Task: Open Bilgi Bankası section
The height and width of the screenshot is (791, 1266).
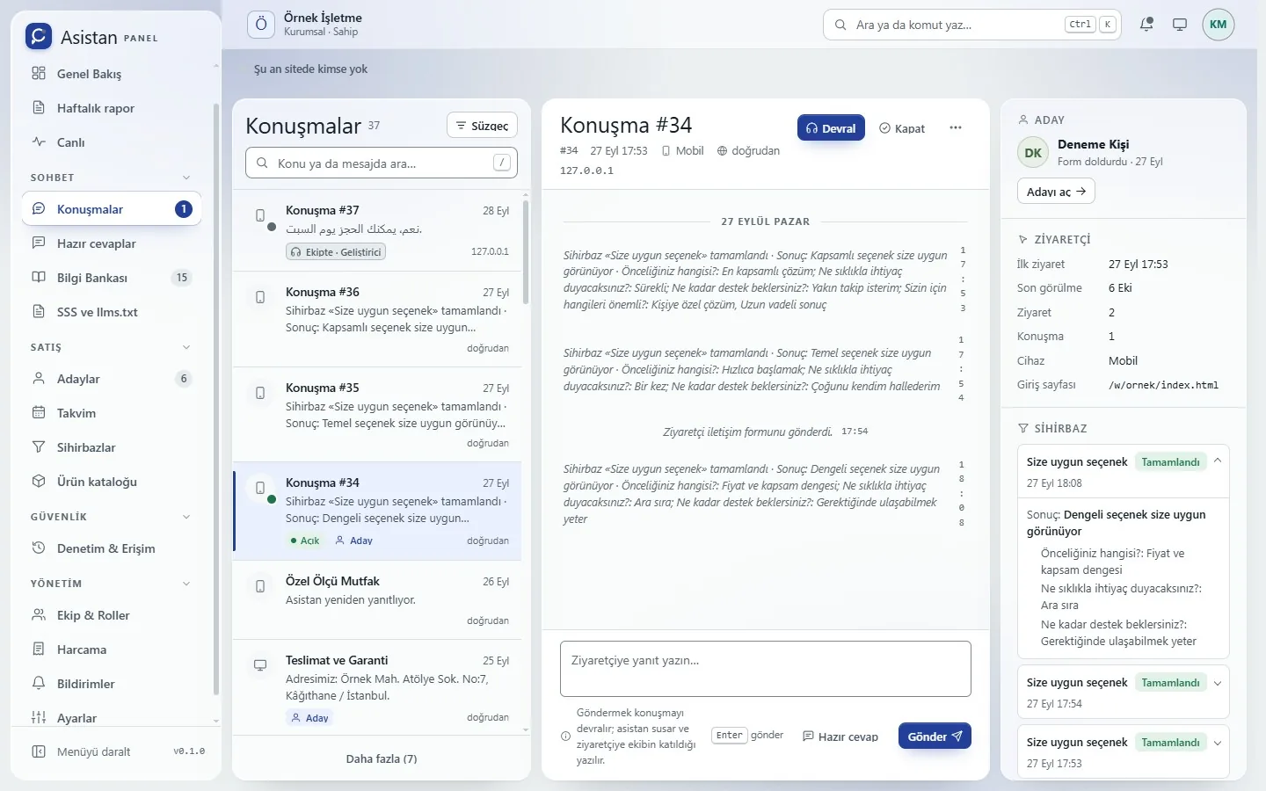Action: [112, 278]
